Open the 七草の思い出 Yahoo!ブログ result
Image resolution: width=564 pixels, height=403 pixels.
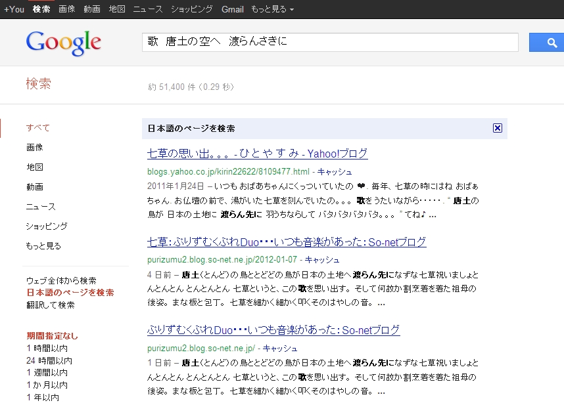pos(257,154)
